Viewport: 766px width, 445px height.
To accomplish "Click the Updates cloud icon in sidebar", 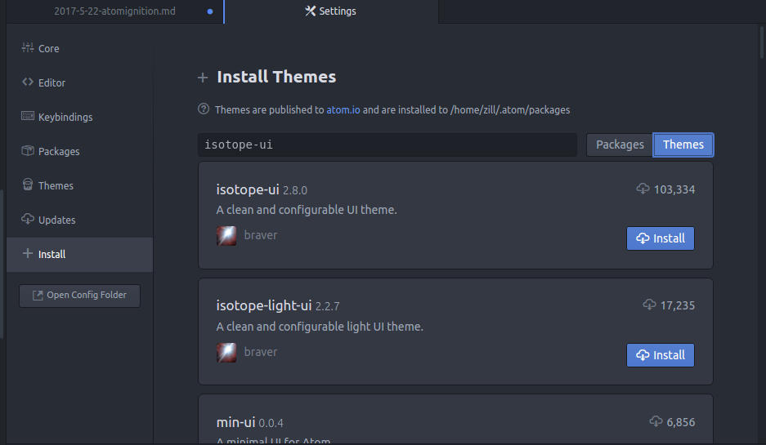I will [28, 219].
